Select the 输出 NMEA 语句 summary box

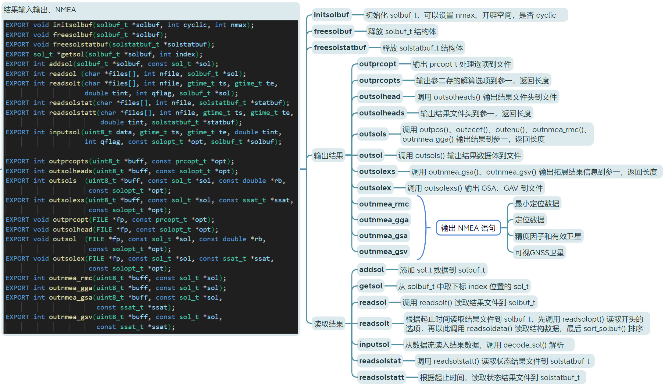coord(468,228)
